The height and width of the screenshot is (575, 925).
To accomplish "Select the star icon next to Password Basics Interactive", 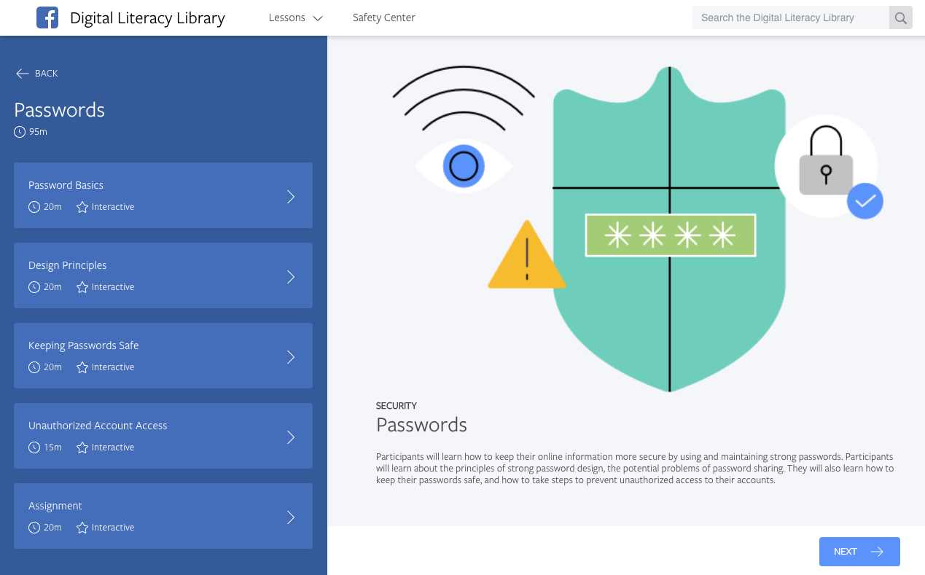I will [x=81, y=207].
